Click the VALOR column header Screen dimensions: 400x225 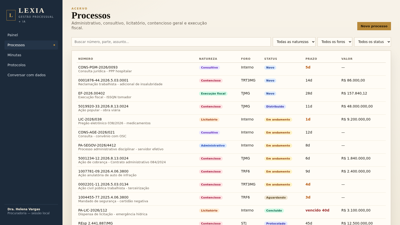[347, 59]
